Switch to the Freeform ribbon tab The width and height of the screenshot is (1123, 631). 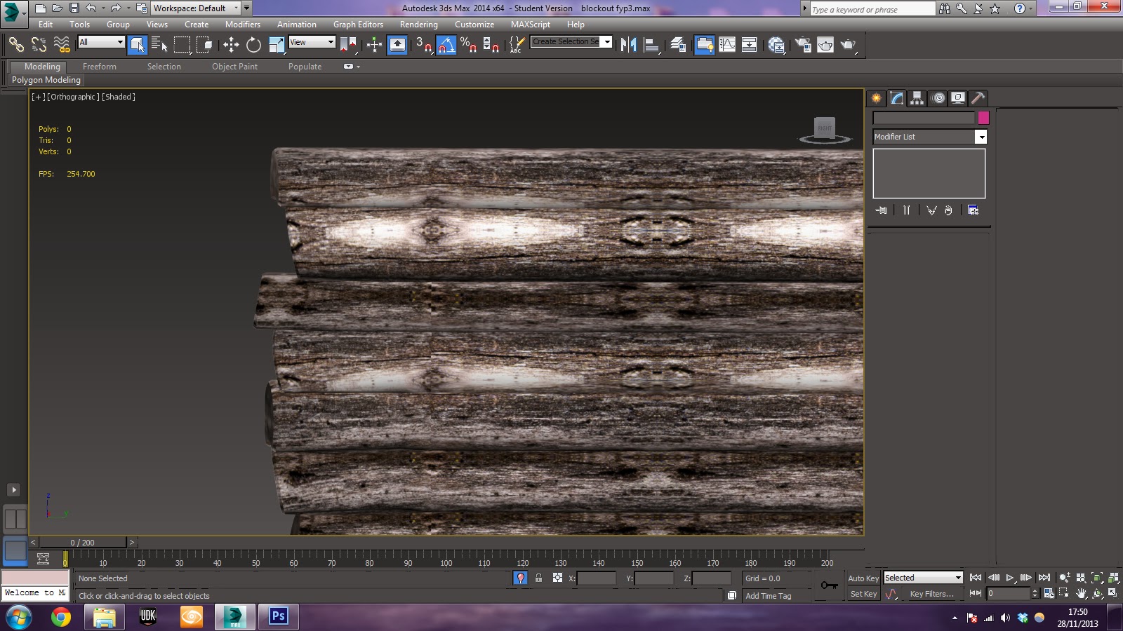coord(100,67)
